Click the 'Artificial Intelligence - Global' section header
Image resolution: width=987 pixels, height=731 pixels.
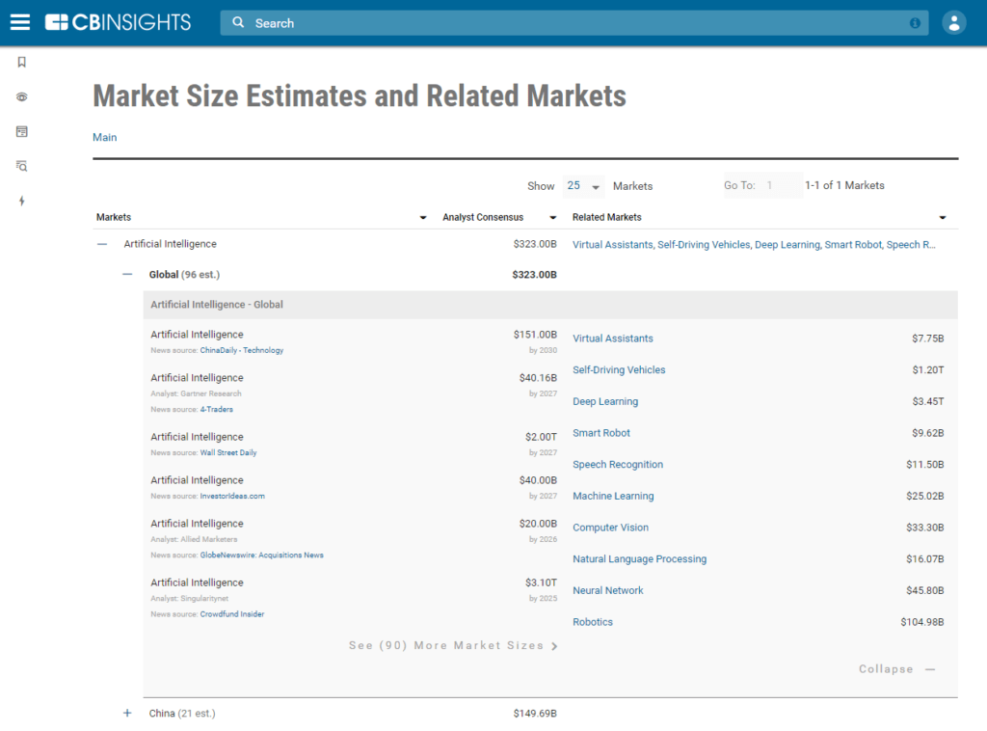coord(217,304)
